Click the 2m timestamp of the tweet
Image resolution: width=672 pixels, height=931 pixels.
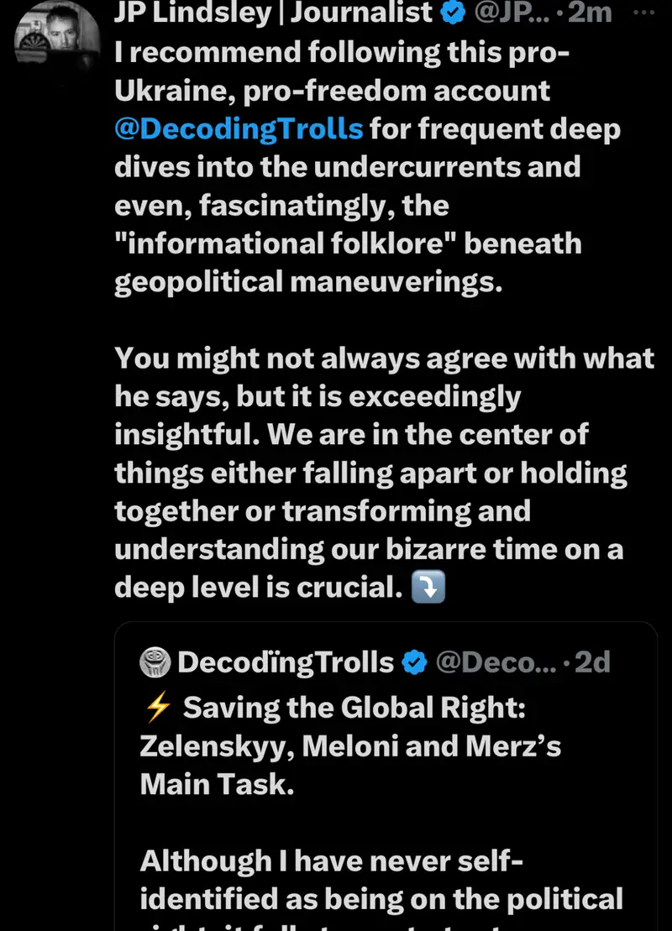590,12
